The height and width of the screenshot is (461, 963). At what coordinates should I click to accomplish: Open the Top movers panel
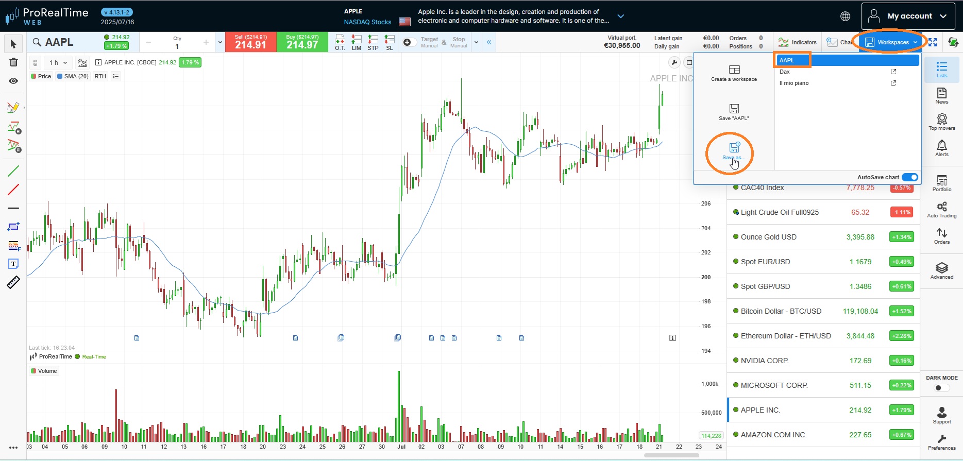(x=942, y=122)
